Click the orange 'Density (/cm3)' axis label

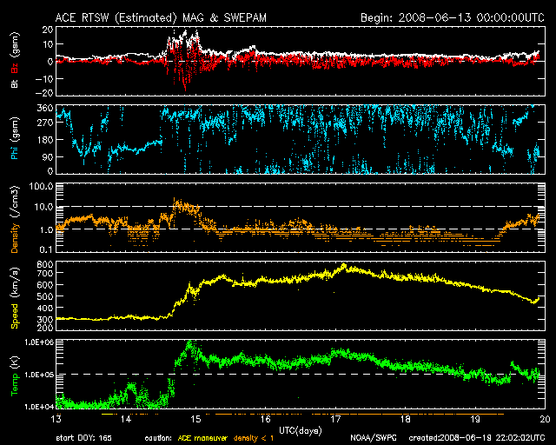pyautogui.click(x=15, y=219)
